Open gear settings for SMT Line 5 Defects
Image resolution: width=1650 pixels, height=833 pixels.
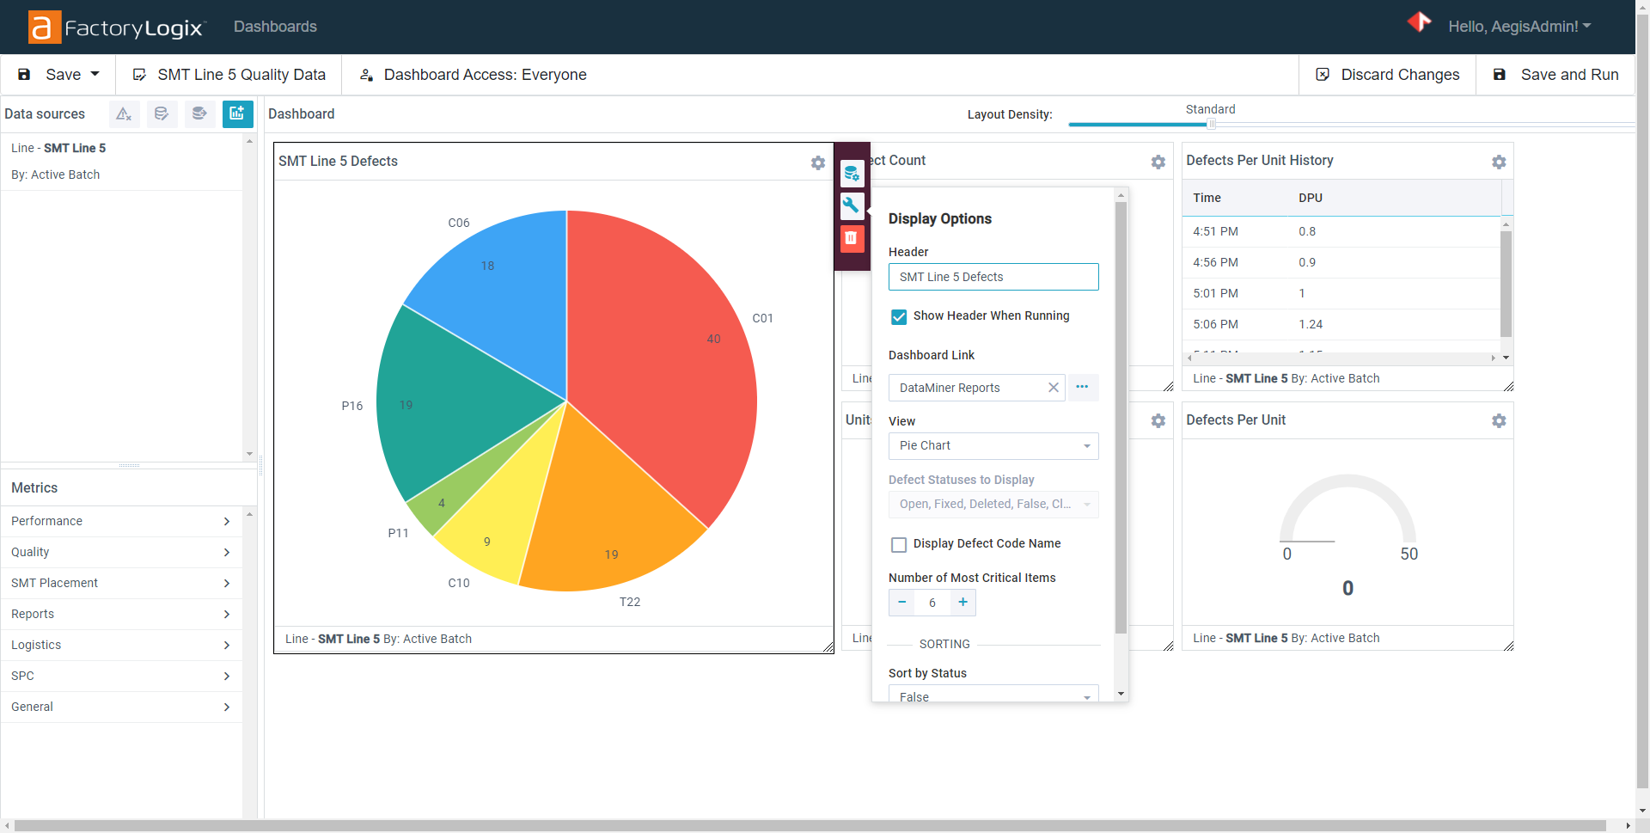(817, 162)
